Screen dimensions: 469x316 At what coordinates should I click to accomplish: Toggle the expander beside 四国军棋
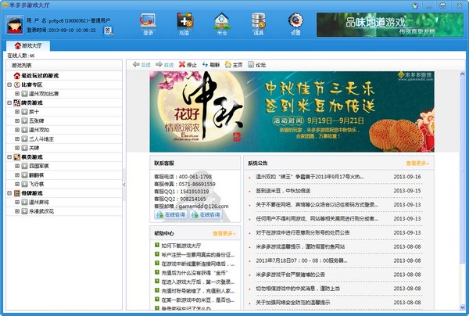17,166
